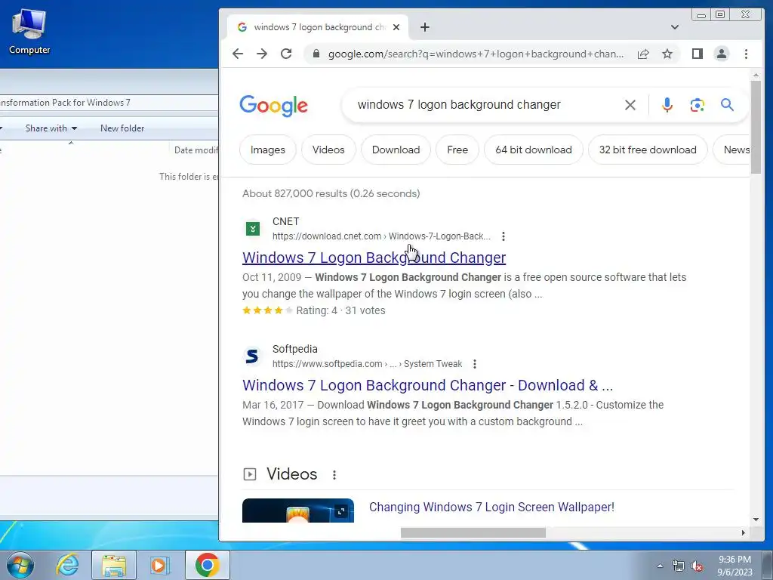Click the muted volume tray icon
Viewport: 773px width, 580px height.
tap(697, 566)
